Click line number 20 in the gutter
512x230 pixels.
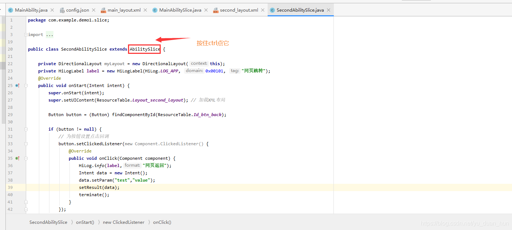[x=10, y=49]
